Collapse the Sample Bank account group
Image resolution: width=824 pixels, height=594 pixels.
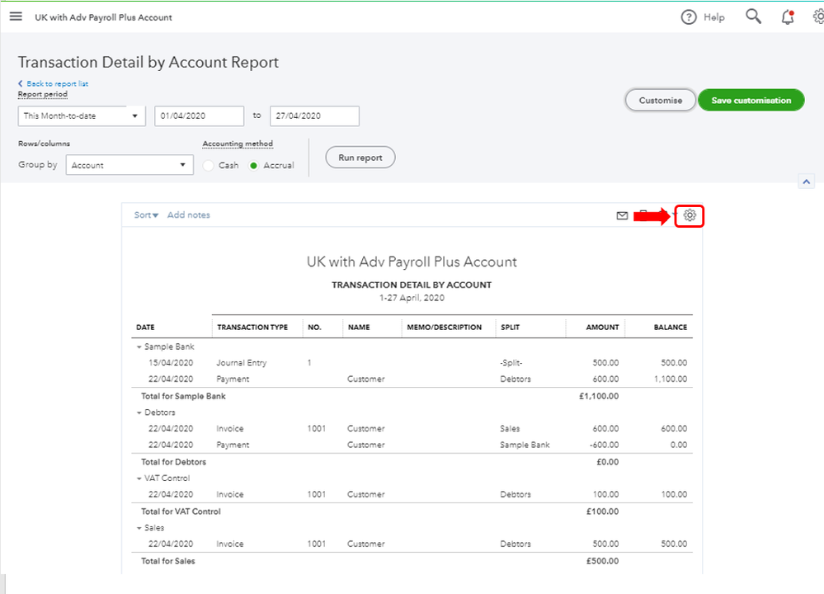[139, 347]
